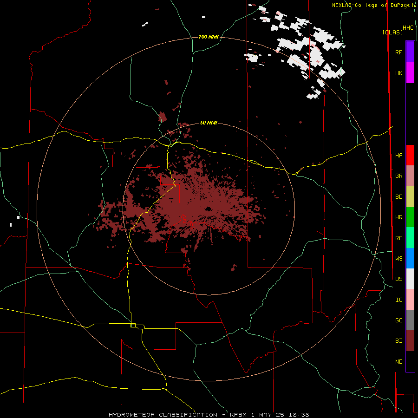Viewport: 418px width, 418px height.
Task: Click the 50 NMI range ring label
Action: pyautogui.click(x=209, y=123)
